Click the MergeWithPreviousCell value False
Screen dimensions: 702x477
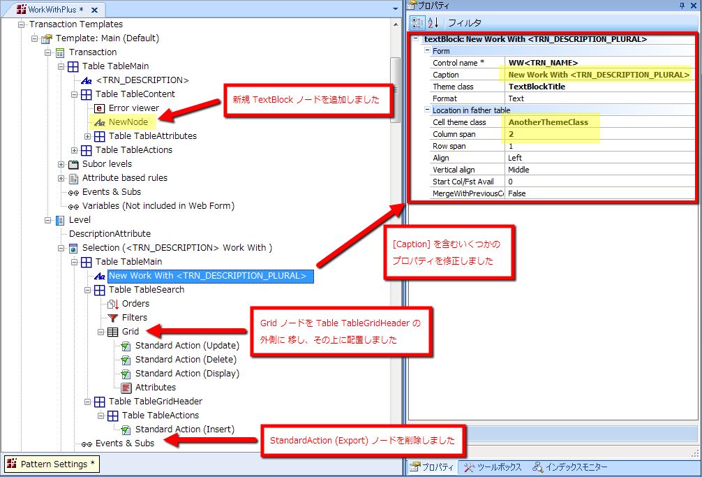coord(599,193)
